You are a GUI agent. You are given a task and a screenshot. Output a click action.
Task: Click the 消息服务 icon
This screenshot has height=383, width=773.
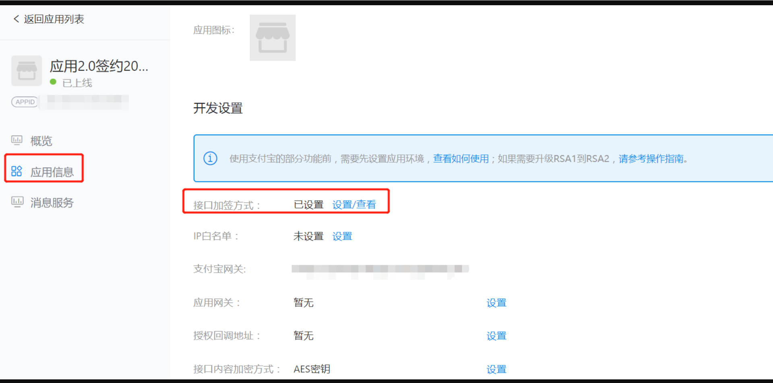point(17,202)
